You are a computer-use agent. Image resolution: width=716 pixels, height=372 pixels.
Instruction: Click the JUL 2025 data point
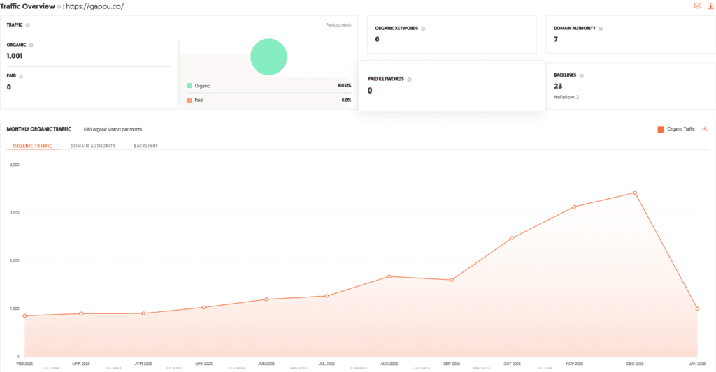327,296
